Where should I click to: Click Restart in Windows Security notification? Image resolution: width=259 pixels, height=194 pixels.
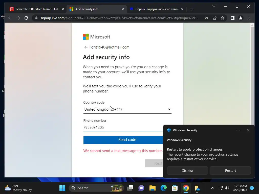230,171
